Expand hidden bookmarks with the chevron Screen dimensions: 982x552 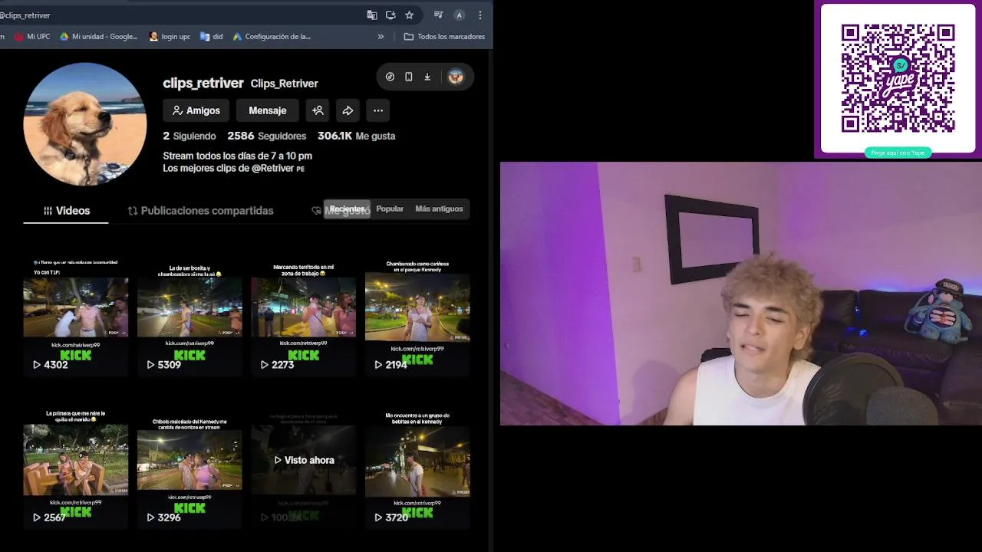click(x=381, y=36)
